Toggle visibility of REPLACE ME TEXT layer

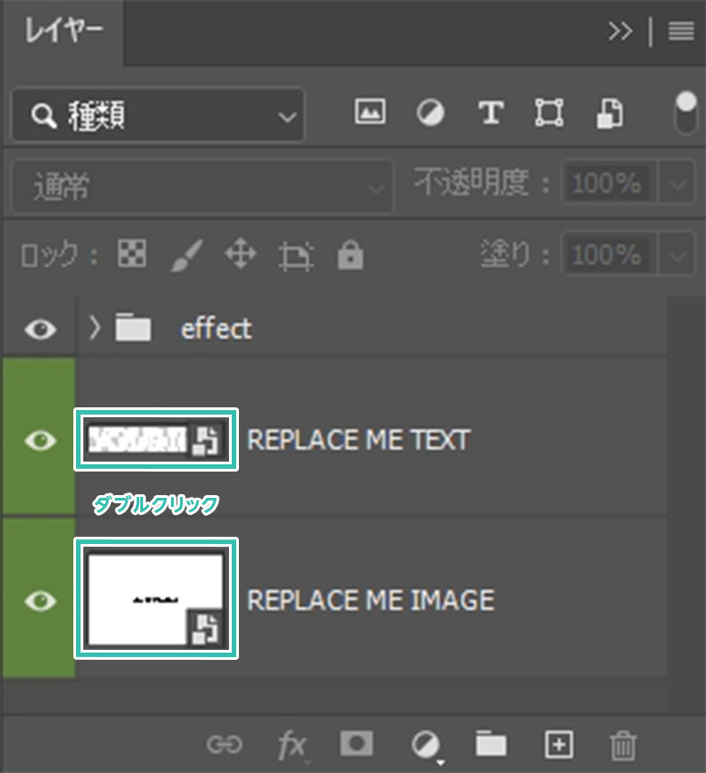[39, 440]
